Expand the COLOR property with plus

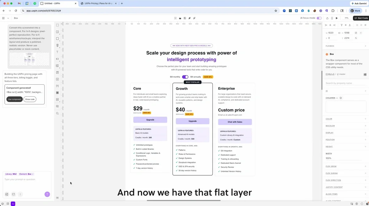(x=366, y=119)
